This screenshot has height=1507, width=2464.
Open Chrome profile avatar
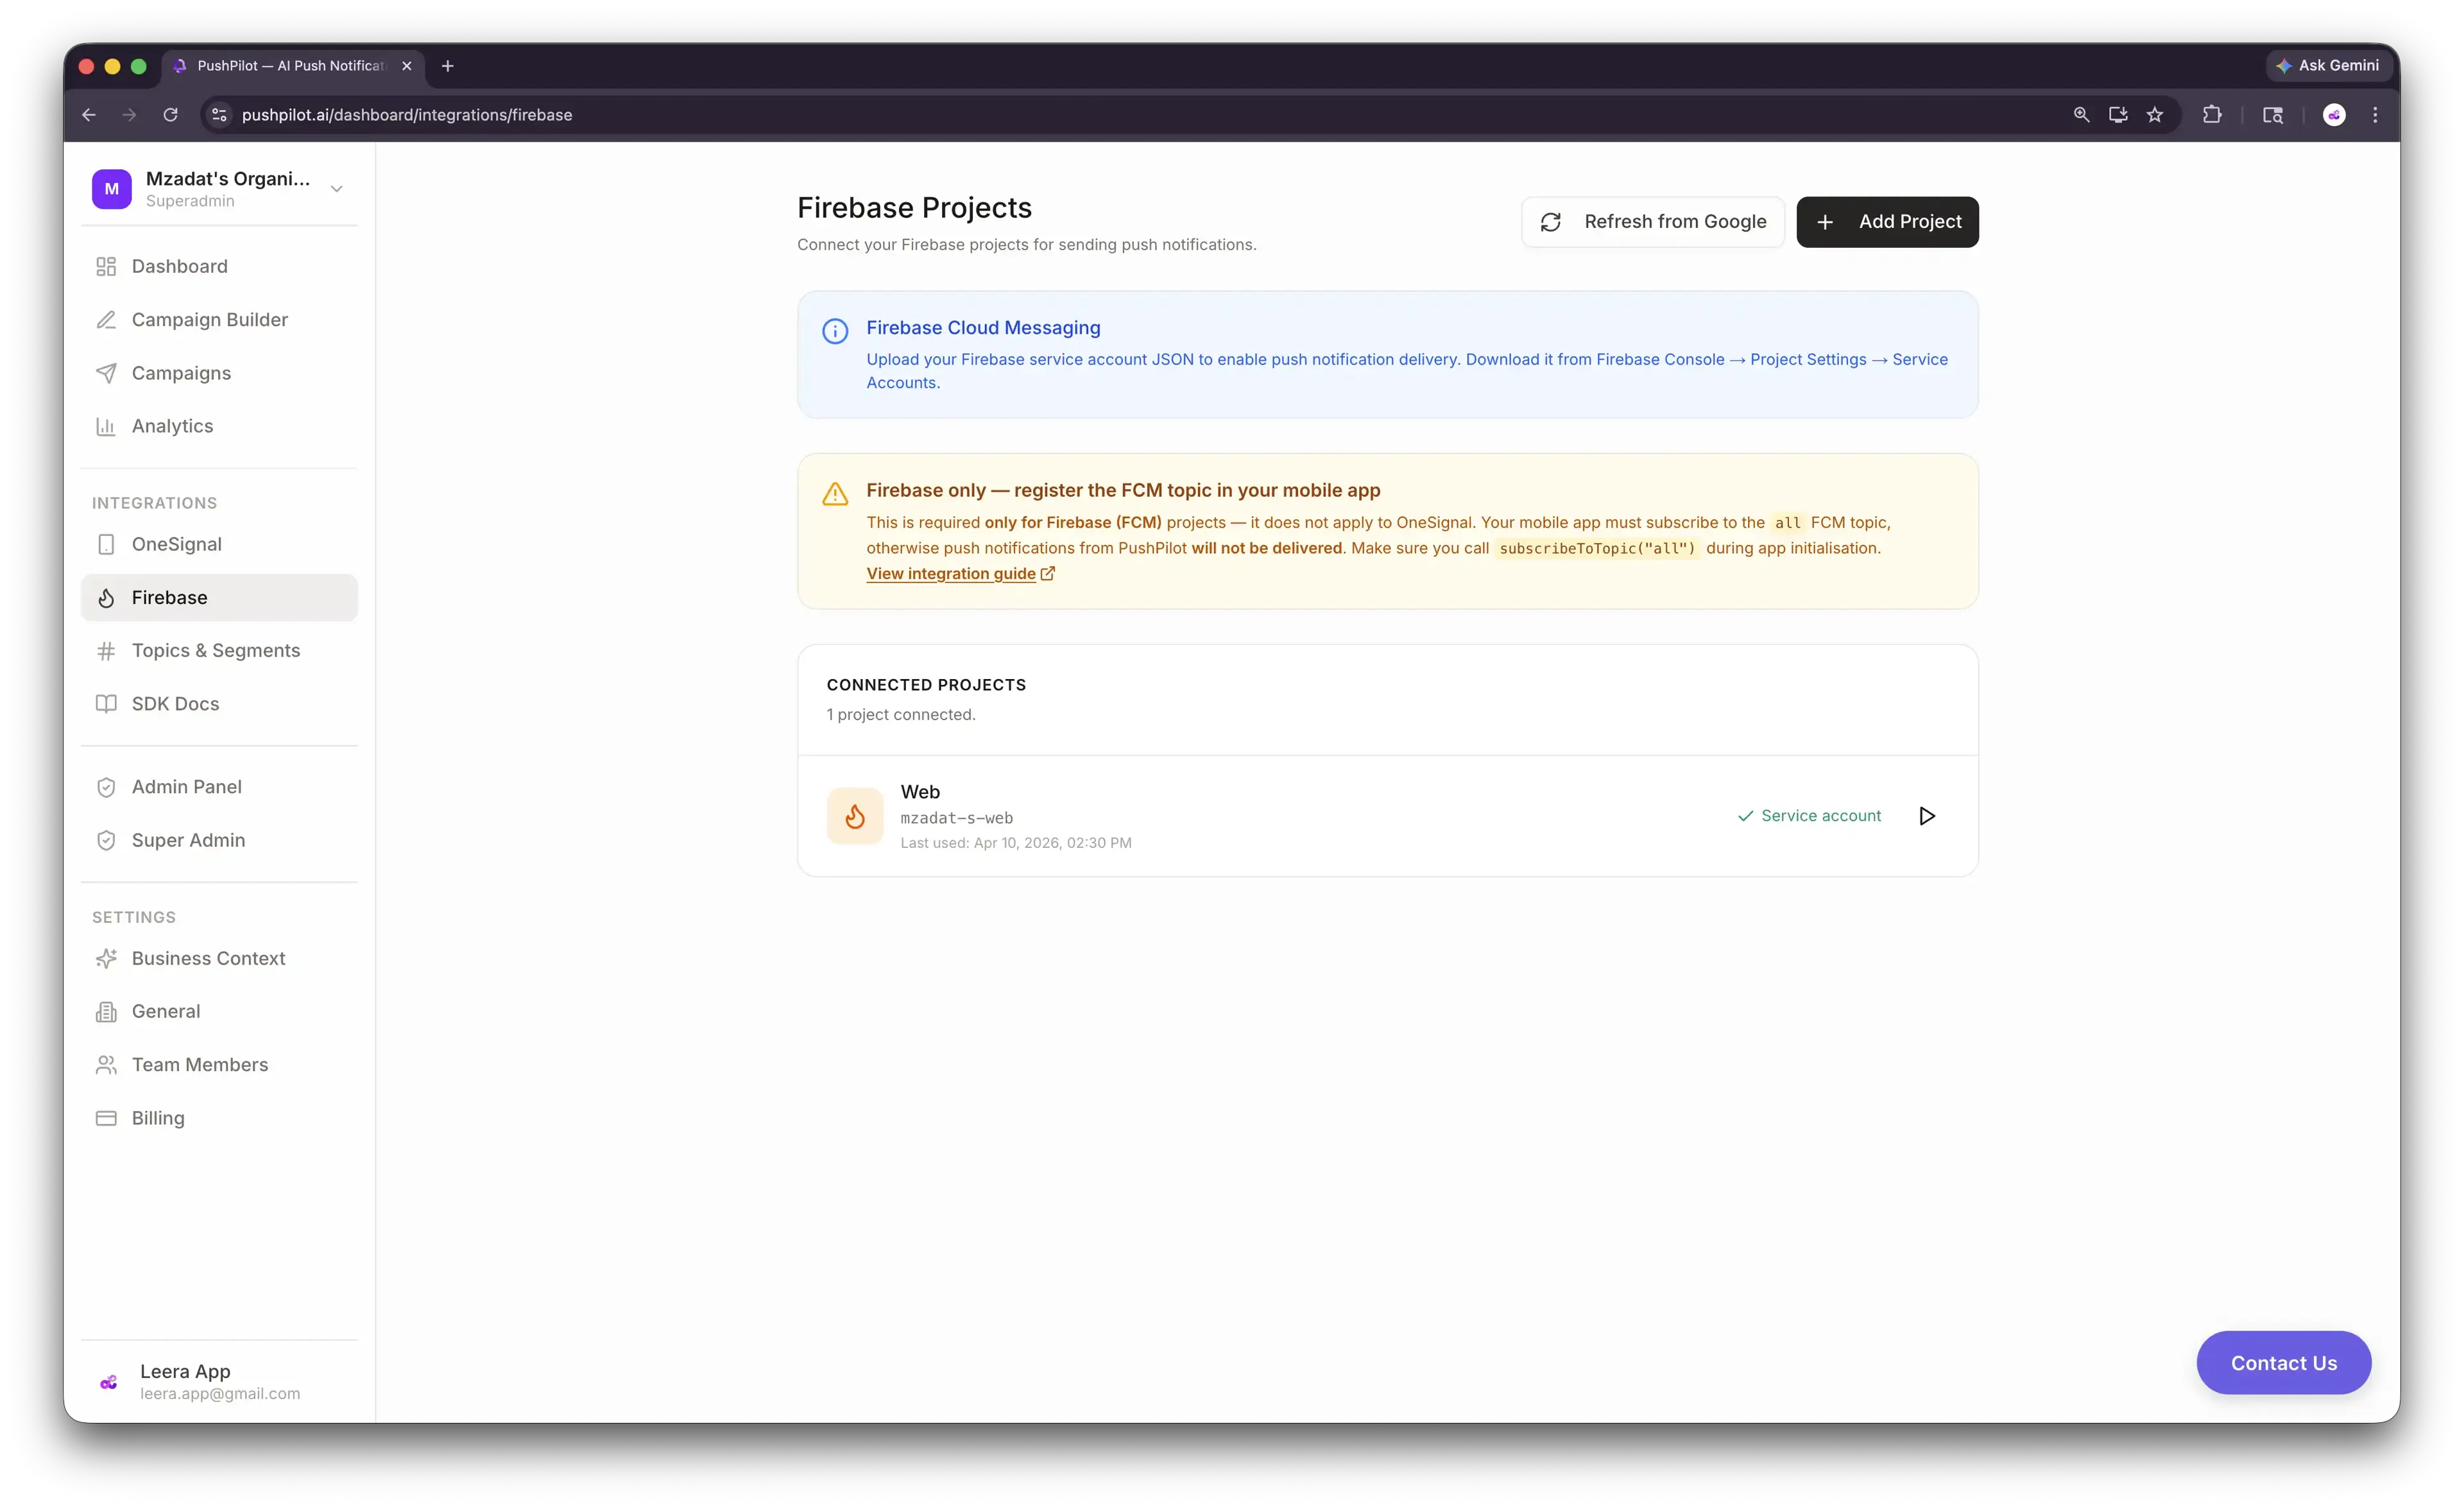point(2334,115)
